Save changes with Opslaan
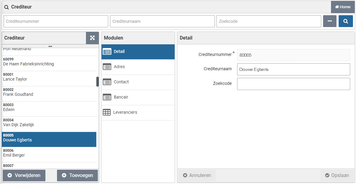Image resolution: width=356 pixels, height=184 pixels. point(337,175)
